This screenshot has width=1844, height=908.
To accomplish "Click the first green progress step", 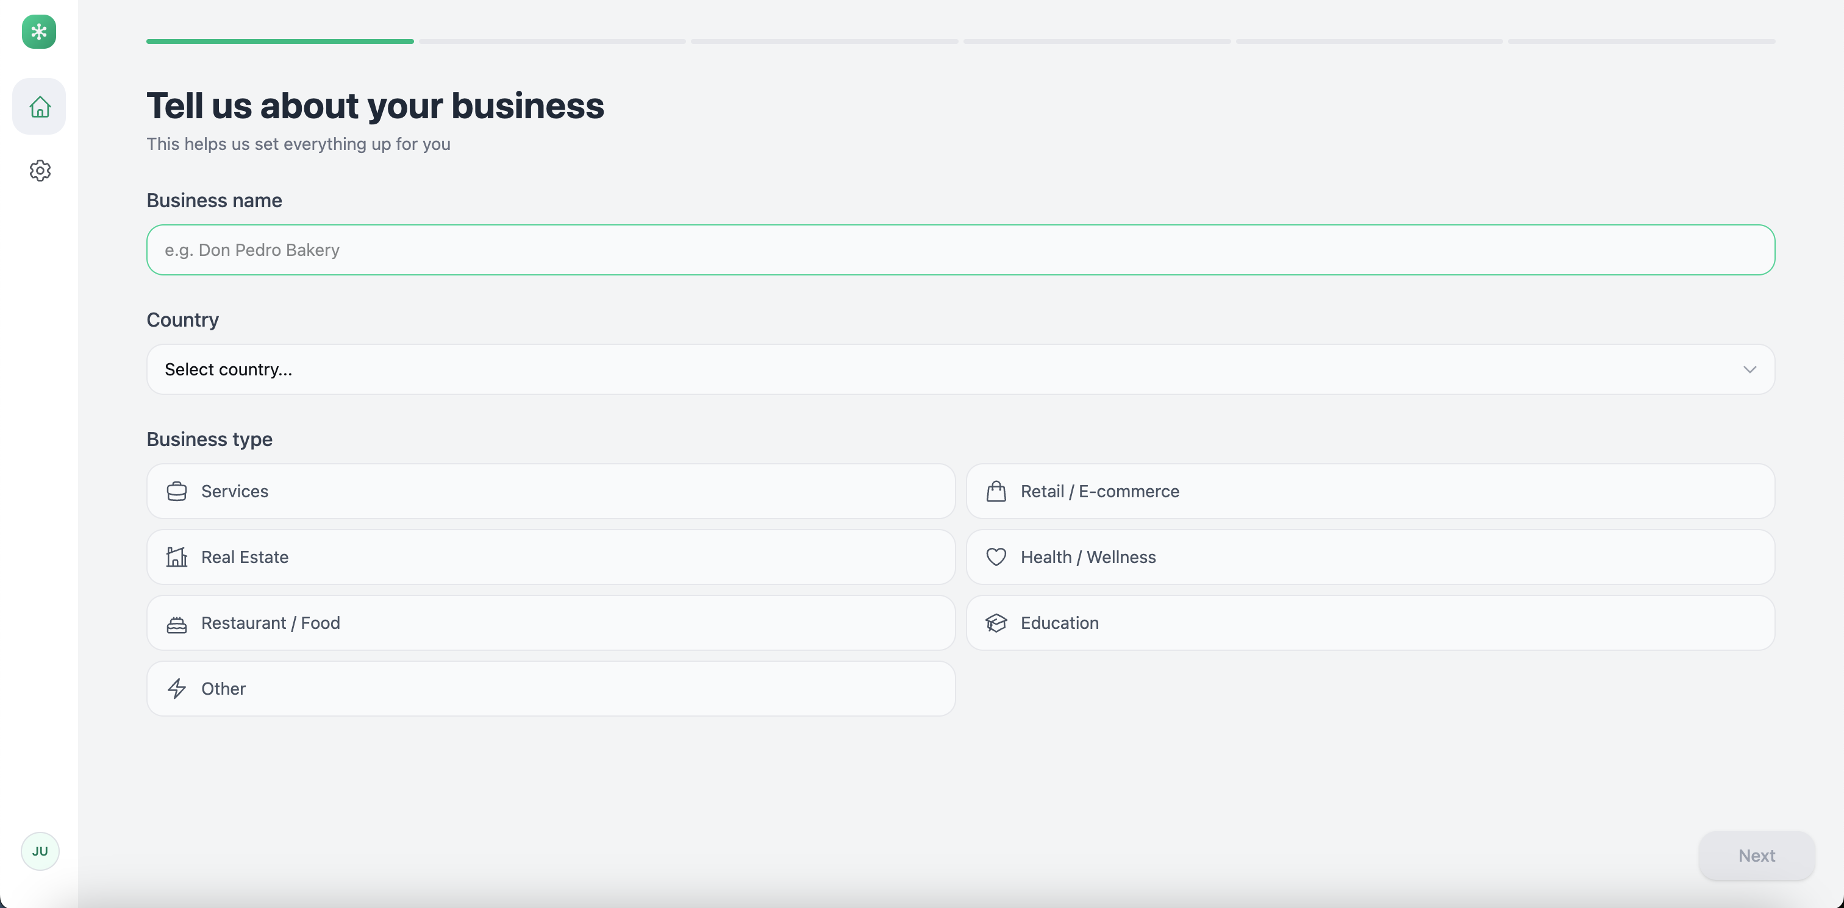I will click(x=280, y=41).
